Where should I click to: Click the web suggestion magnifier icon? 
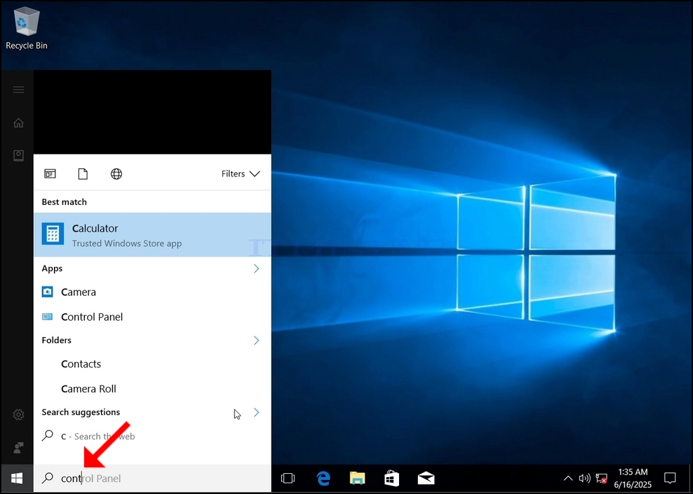coord(47,435)
